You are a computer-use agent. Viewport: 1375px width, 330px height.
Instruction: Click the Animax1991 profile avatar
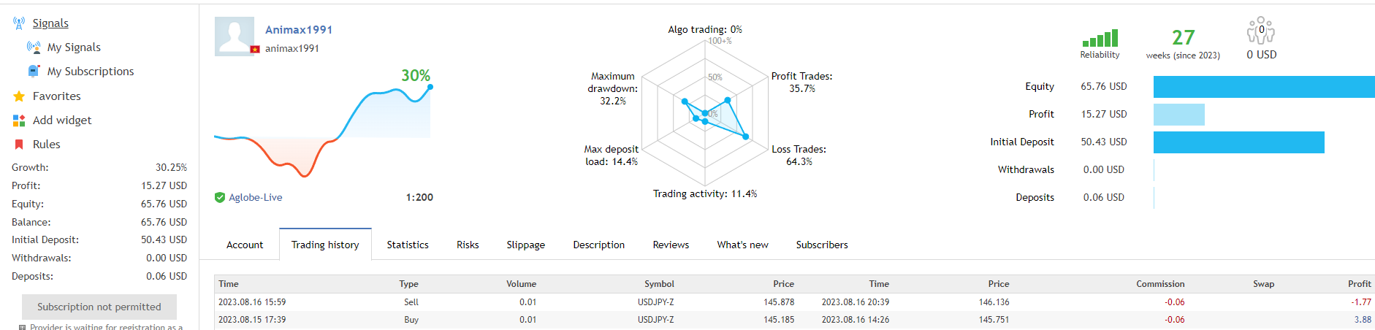tap(235, 37)
